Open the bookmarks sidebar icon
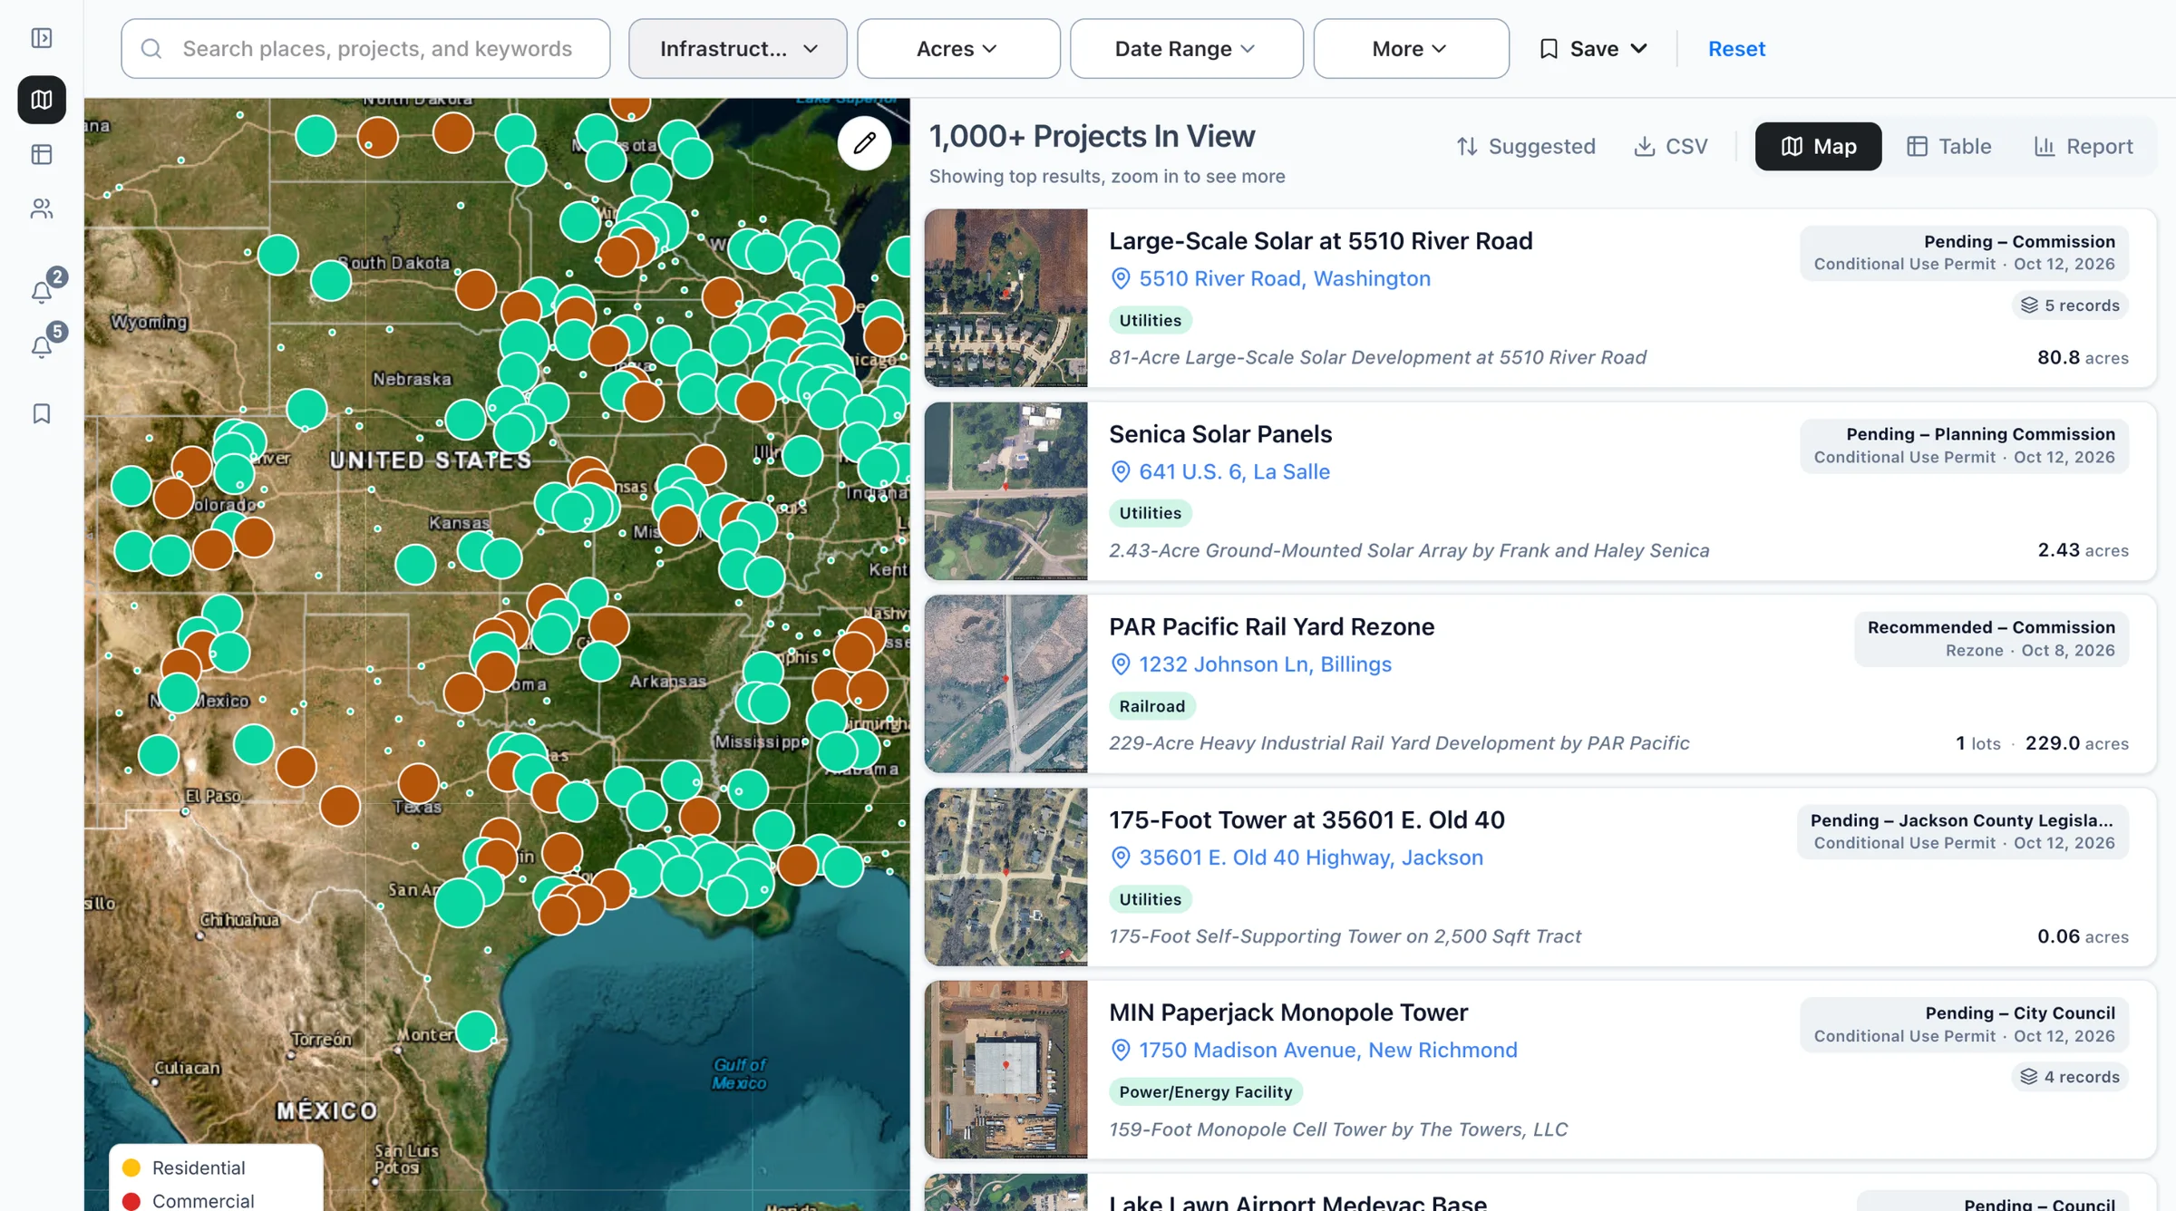Screen dimensions: 2176x1211 tap(42, 413)
